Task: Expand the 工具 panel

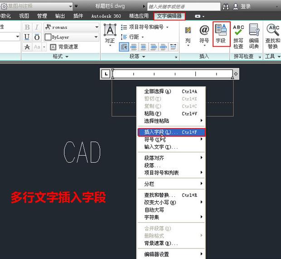Action: (x=272, y=57)
